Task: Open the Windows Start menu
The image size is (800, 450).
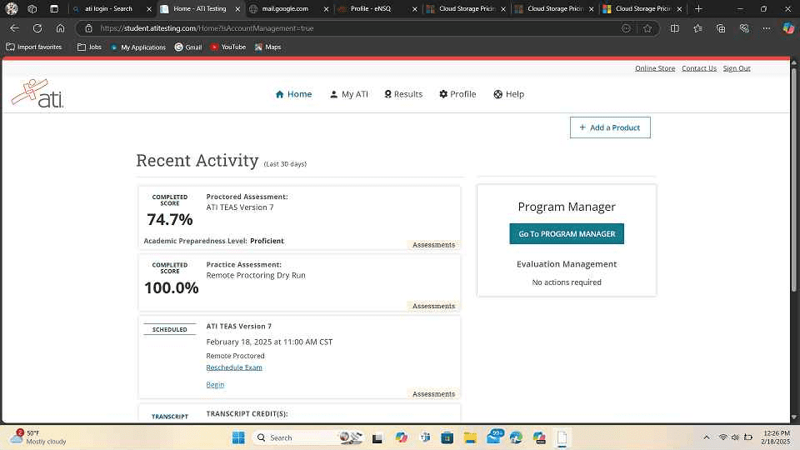Action: pyautogui.click(x=237, y=437)
